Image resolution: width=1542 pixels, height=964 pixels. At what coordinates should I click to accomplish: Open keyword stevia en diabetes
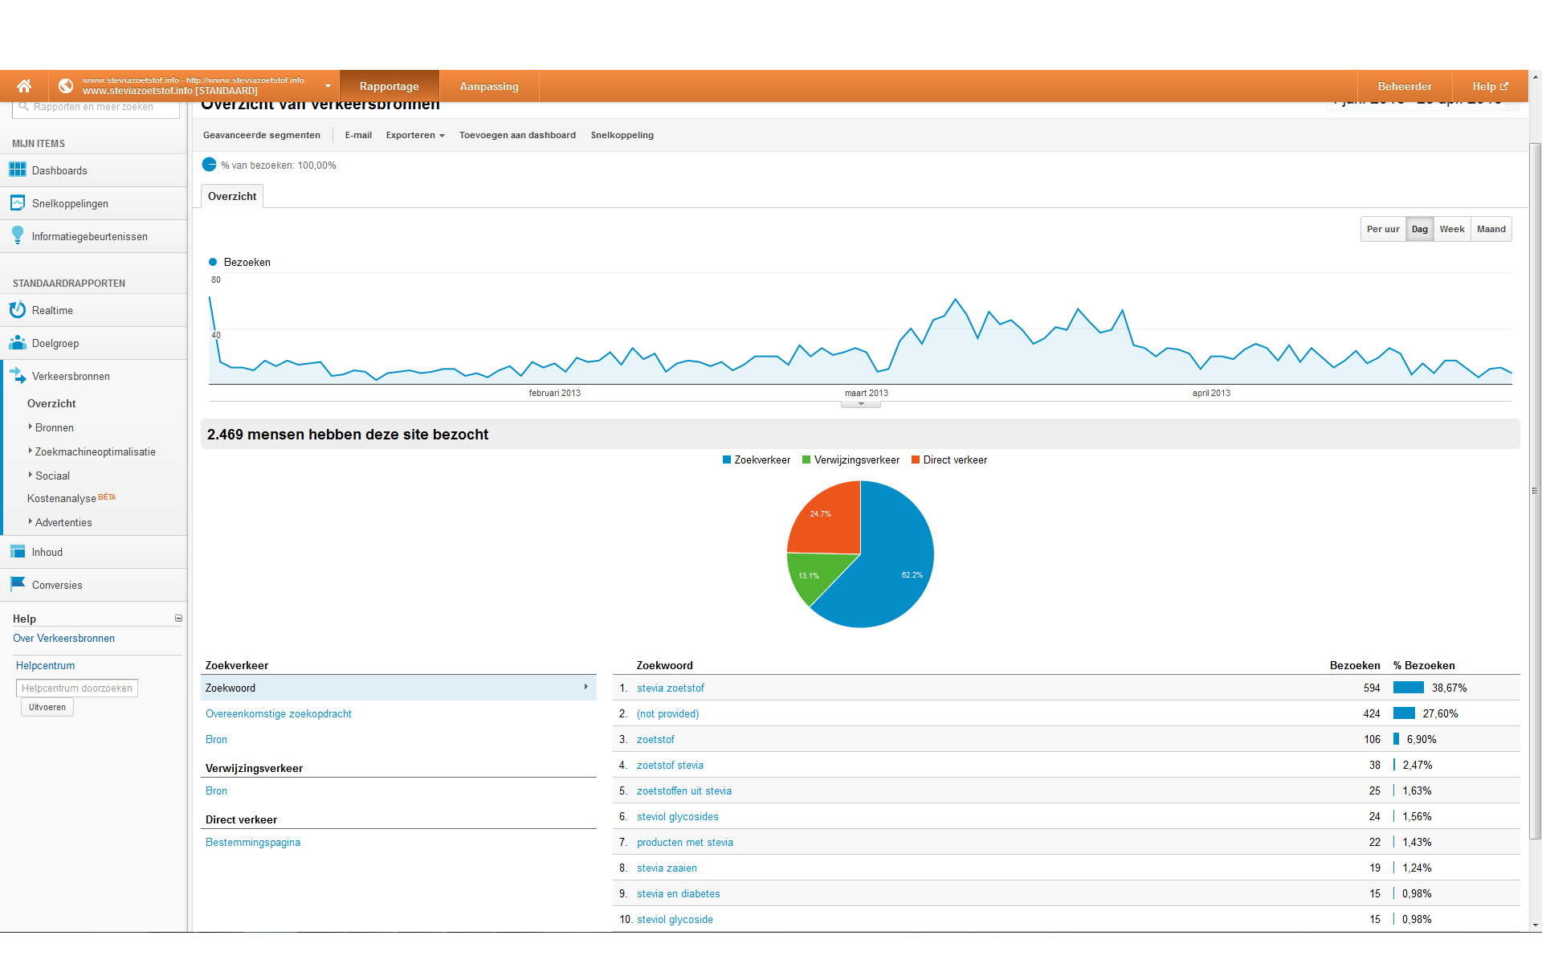click(x=679, y=893)
